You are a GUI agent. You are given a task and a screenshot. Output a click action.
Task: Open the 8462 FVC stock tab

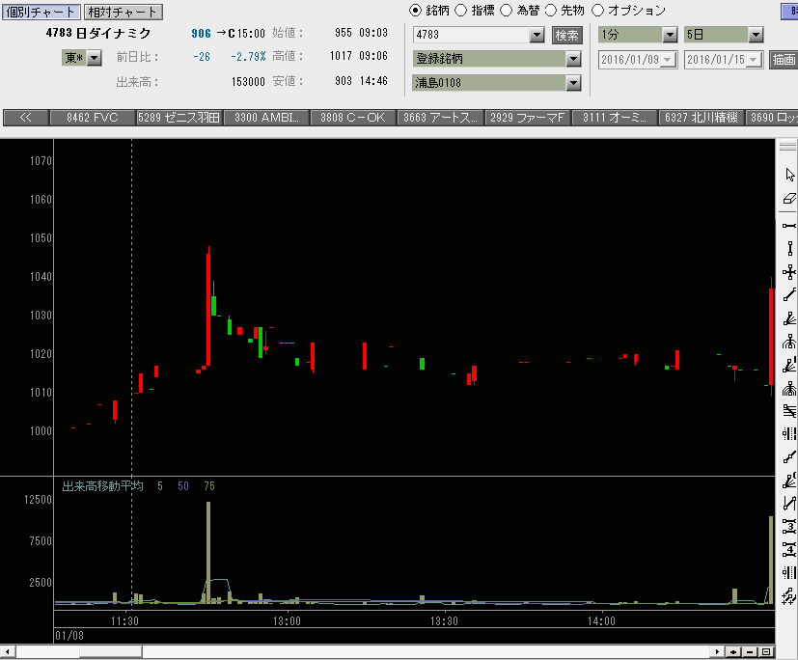[x=92, y=118]
